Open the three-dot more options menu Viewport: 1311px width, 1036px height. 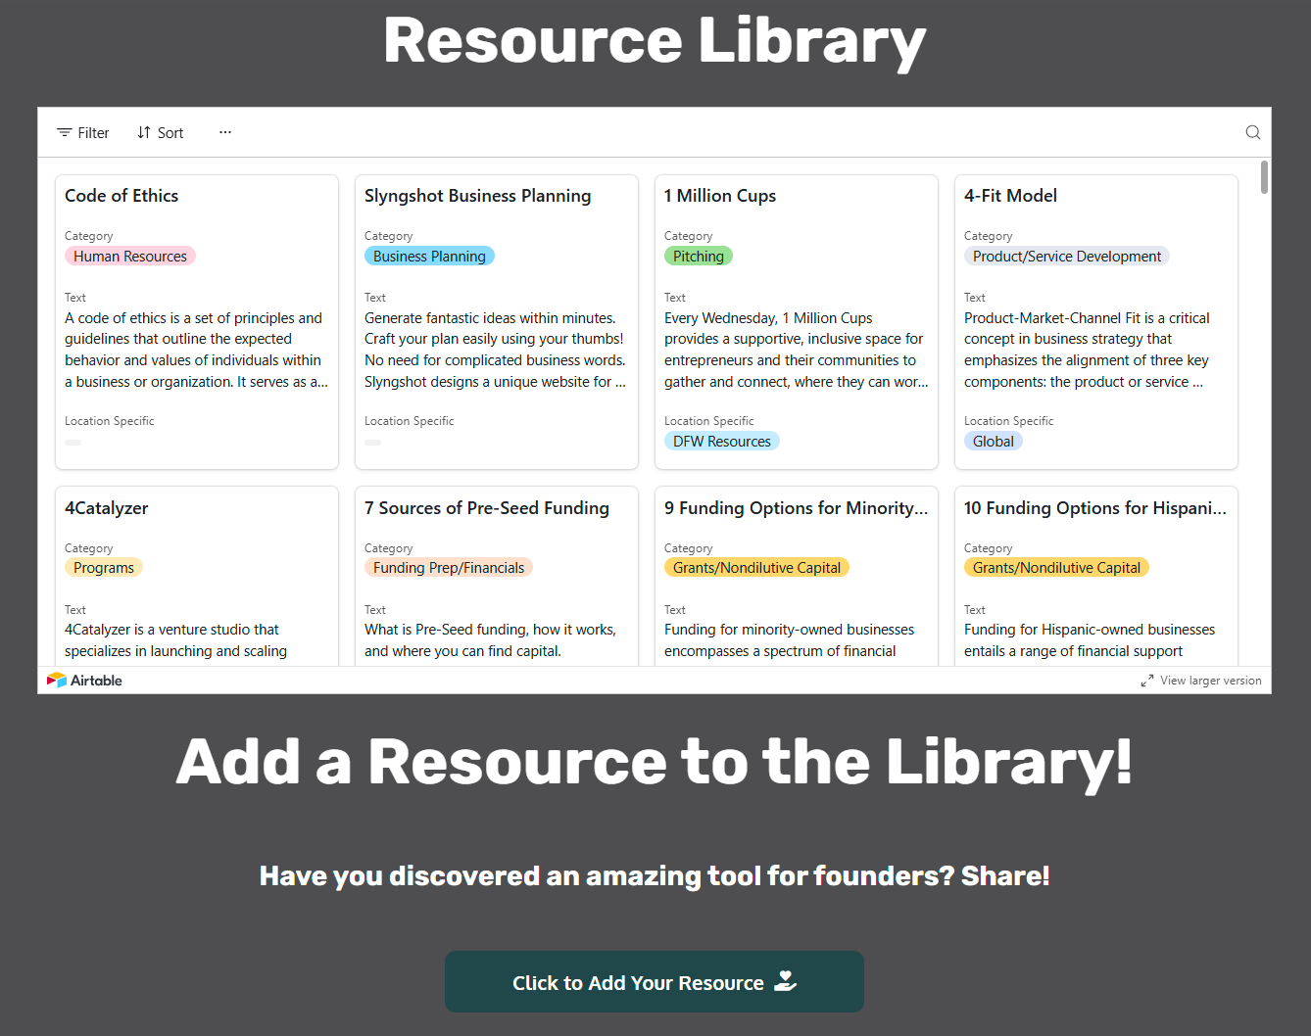[x=225, y=132]
